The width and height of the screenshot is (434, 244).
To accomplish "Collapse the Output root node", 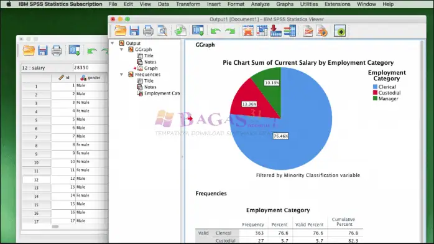I will 113,43.
